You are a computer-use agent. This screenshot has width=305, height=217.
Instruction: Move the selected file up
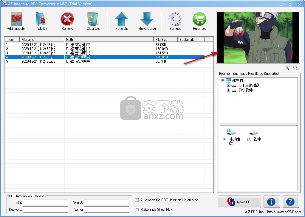click(x=121, y=19)
